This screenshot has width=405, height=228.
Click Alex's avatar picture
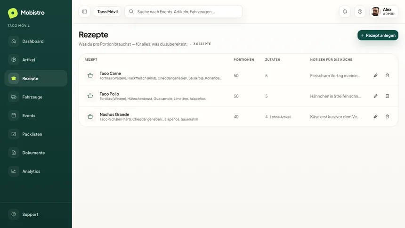click(376, 12)
